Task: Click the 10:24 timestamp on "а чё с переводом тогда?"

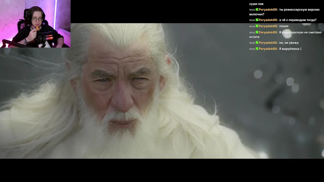Action: [252, 20]
